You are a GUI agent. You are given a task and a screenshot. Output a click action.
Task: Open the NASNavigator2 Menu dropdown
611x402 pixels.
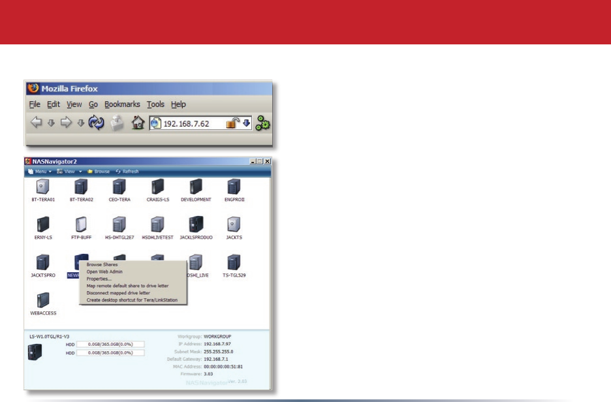[40, 172]
